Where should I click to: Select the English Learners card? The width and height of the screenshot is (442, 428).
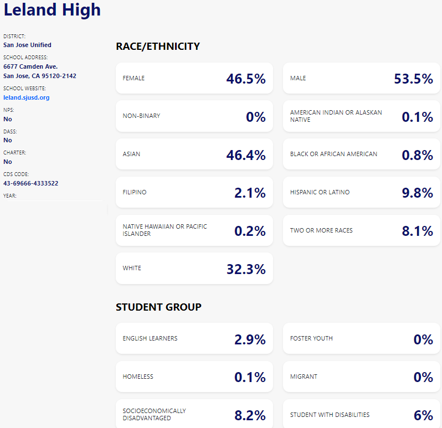click(194, 339)
